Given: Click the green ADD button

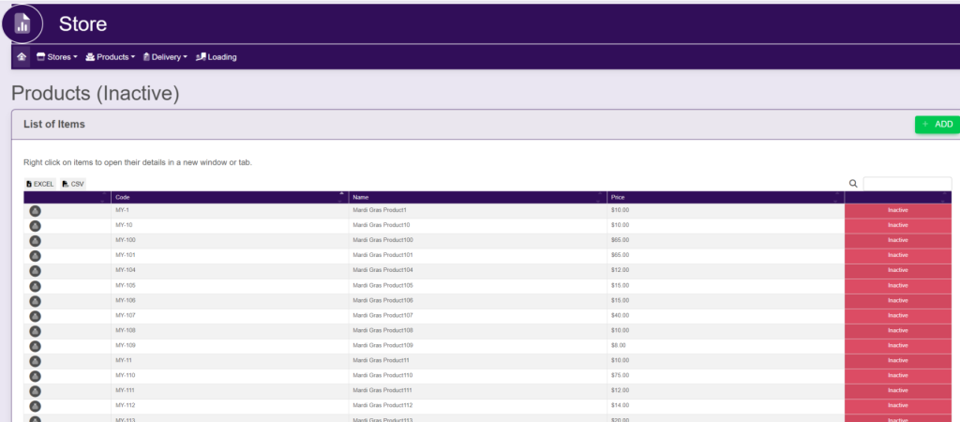Looking at the screenshot, I should 937,124.
